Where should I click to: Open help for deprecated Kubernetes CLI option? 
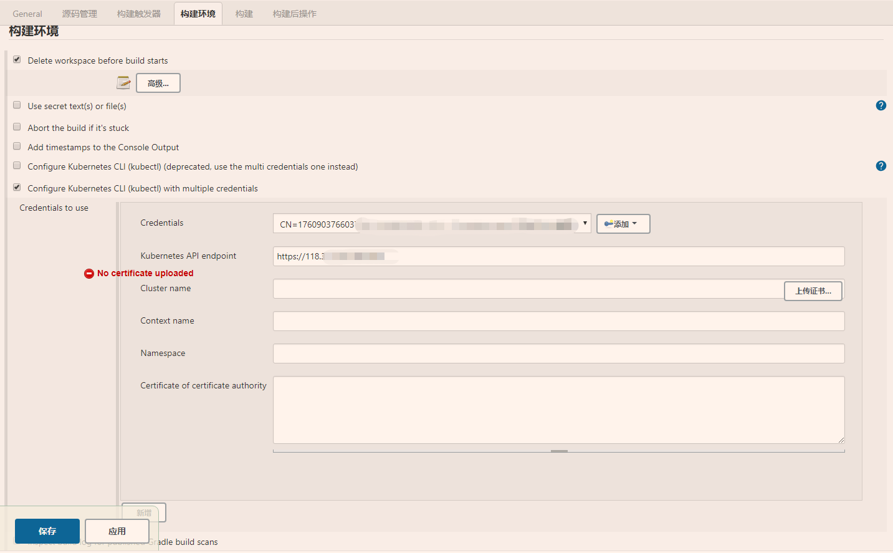coord(881,166)
